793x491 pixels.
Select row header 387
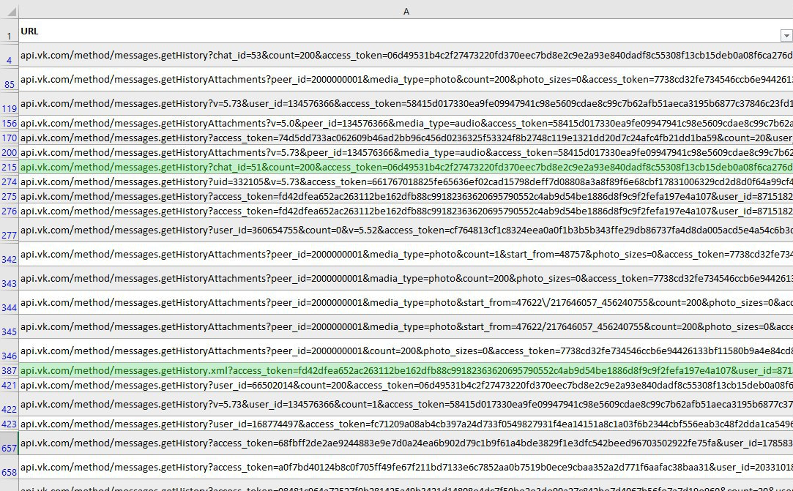point(9,370)
